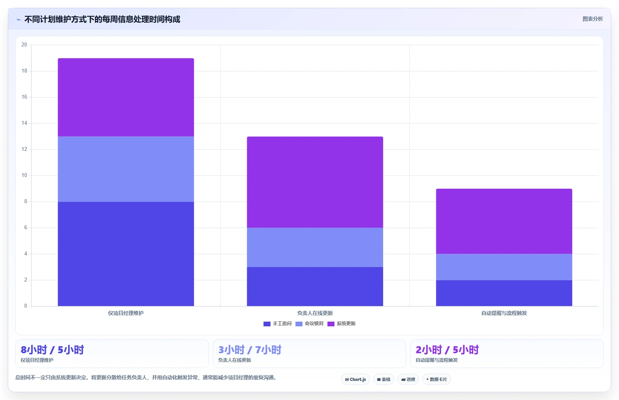The height and width of the screenshot is (400, 619).
Task: Toggle the 会议核对 legend color swatch
Action: [299, 324]
